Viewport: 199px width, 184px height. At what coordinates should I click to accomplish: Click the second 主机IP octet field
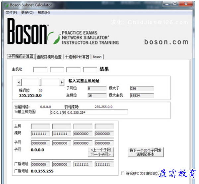pyautogui.click(x=57, y=69)
